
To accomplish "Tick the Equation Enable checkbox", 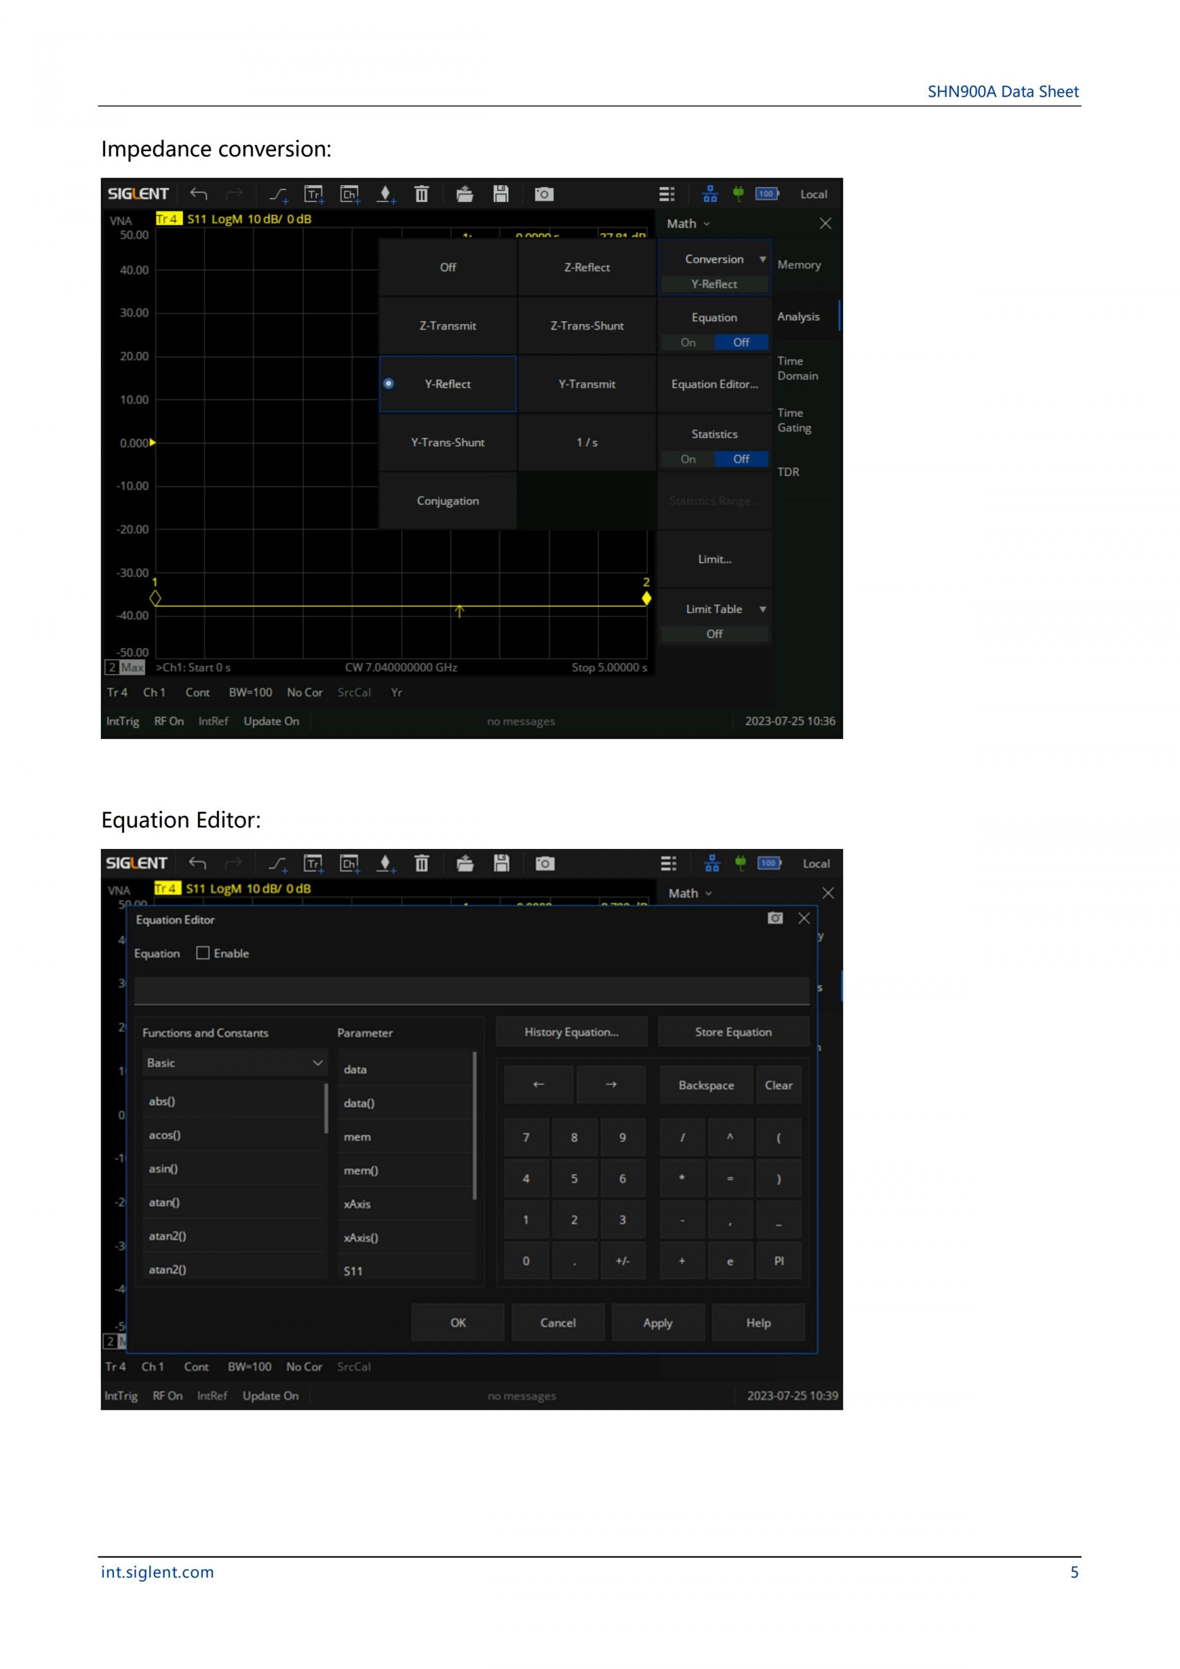I will pos(203,953).
